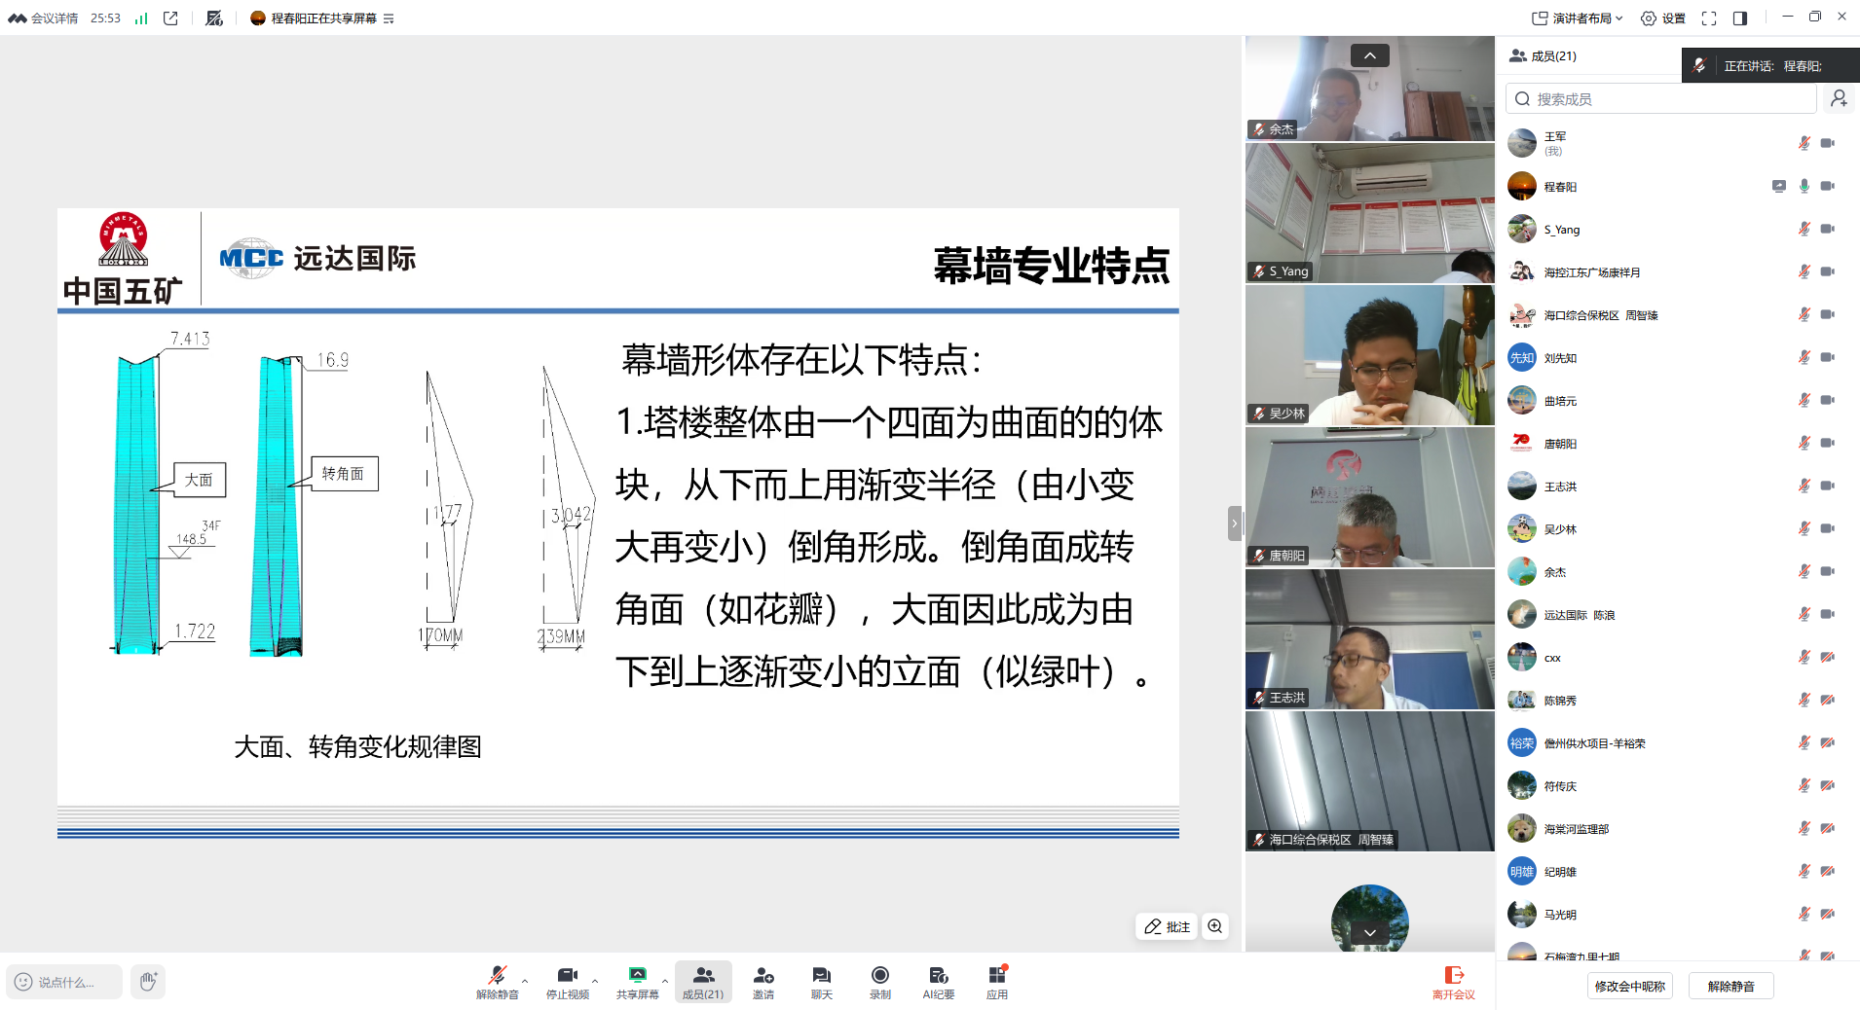Open the 邀请 invite icon
Viewport: 1860px width, 1010px height.
tap(763, 976)
